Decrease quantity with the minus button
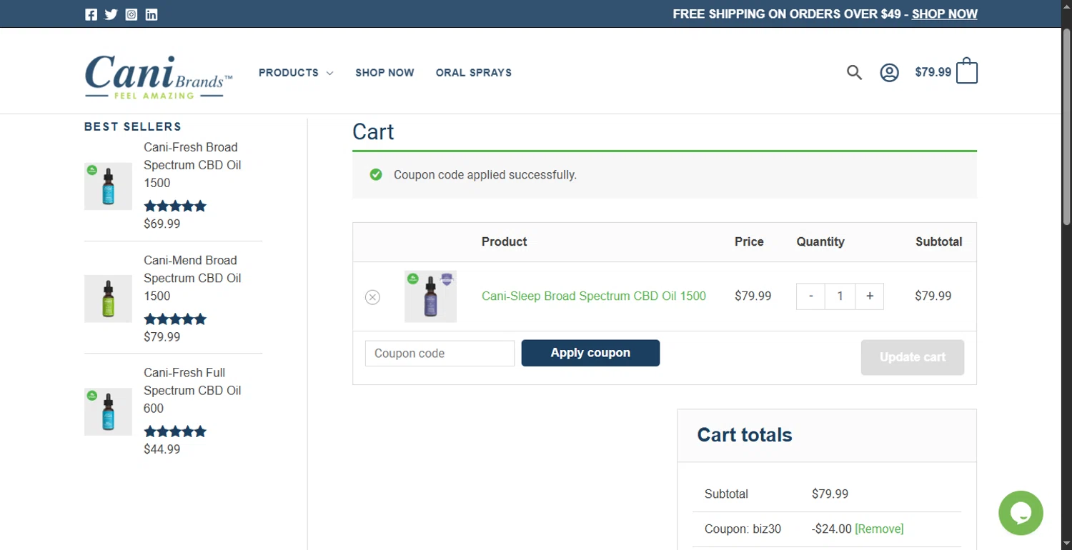The width and height of the screenshot is (1072, 550). (x=810, y=296)
